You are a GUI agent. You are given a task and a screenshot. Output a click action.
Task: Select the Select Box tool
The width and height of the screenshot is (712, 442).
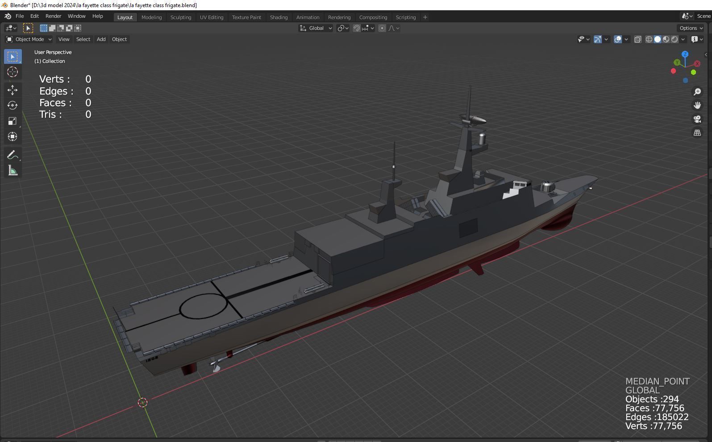pyautogui.click(x=12, y=57)
